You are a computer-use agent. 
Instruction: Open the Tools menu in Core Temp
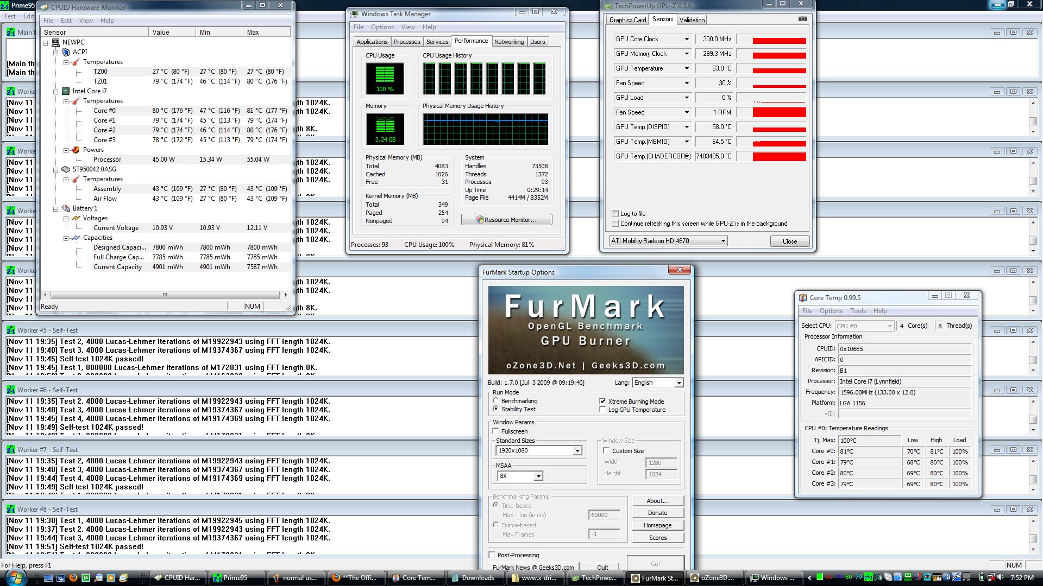pyautogui.click(x=858, y=311)
